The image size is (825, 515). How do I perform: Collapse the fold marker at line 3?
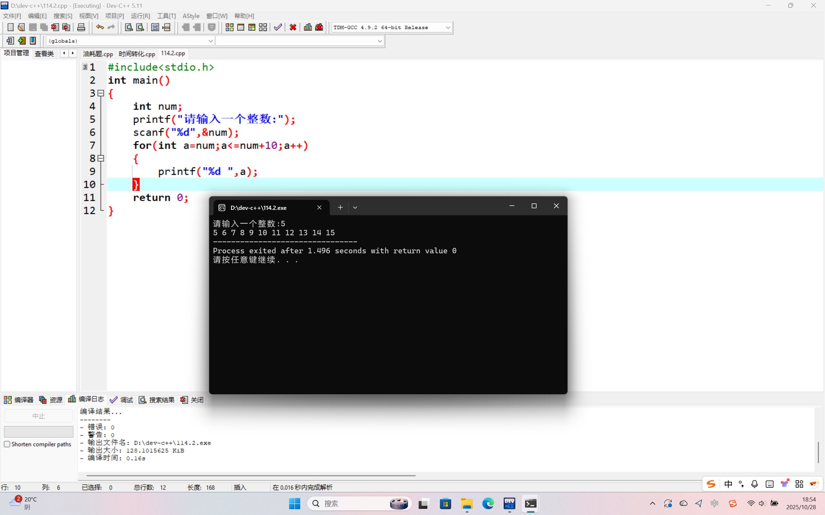[101, 93]
